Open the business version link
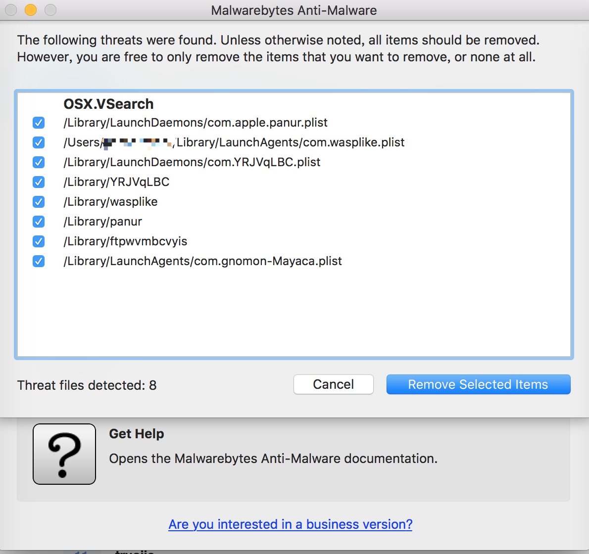 point(290,524)
